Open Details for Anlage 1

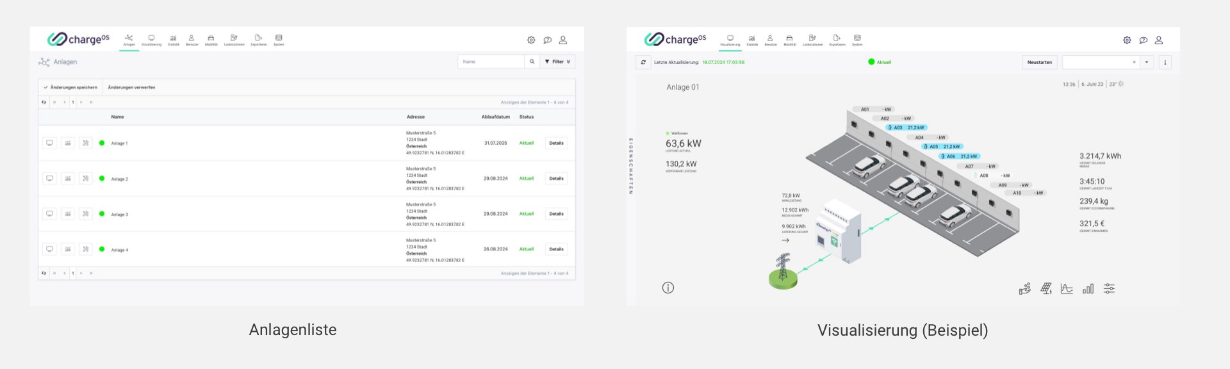click(x=556, y=143)
